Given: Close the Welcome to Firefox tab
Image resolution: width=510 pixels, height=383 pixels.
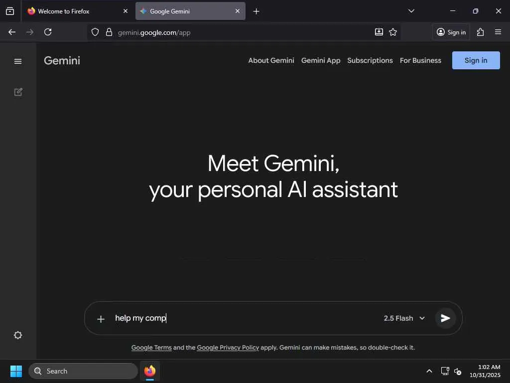Looking at the screenshot, I should [x=125, y=11].
